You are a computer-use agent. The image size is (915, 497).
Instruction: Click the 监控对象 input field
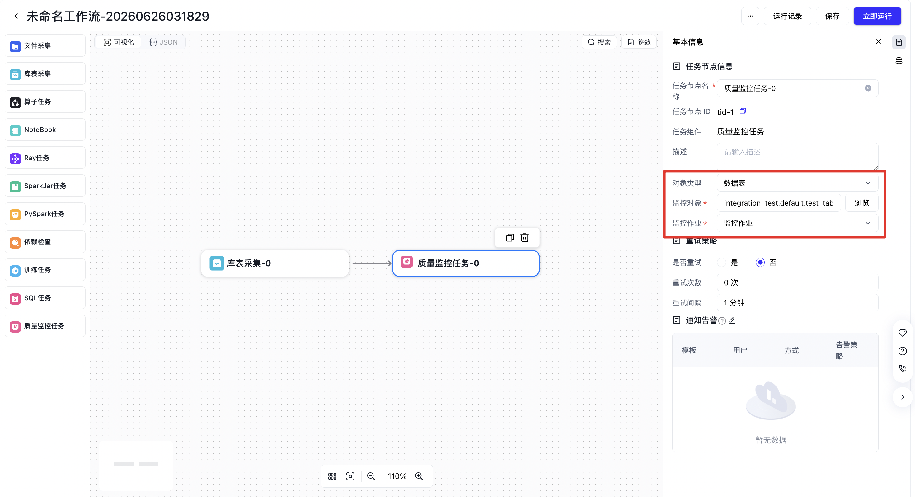(779, 203)
